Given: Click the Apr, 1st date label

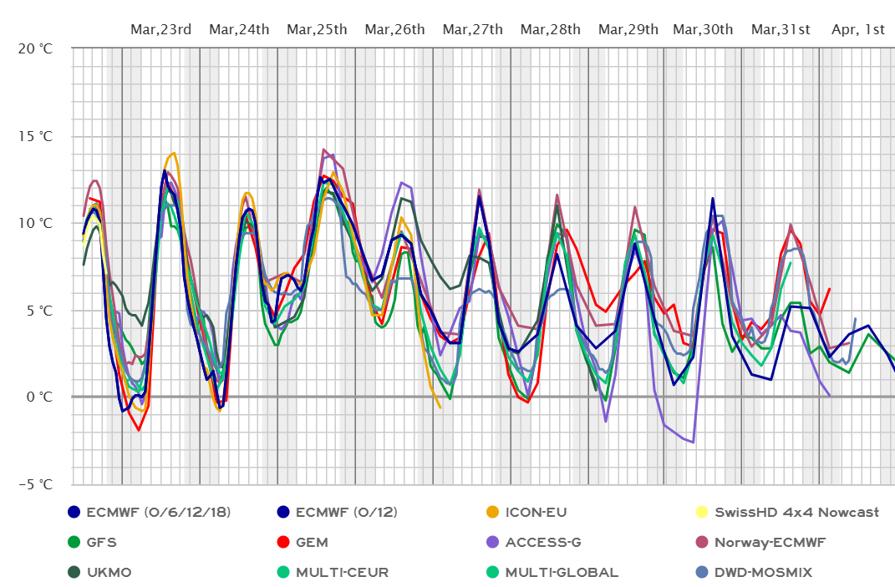Looking at the screenshot, I should click(858, 30).
